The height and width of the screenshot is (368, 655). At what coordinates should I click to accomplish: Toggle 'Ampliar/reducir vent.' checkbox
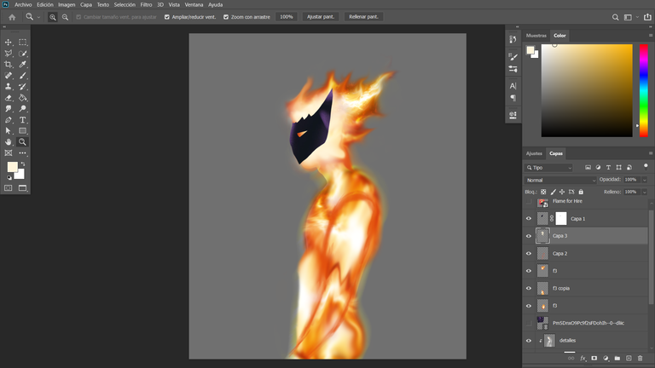pos(167,17)
